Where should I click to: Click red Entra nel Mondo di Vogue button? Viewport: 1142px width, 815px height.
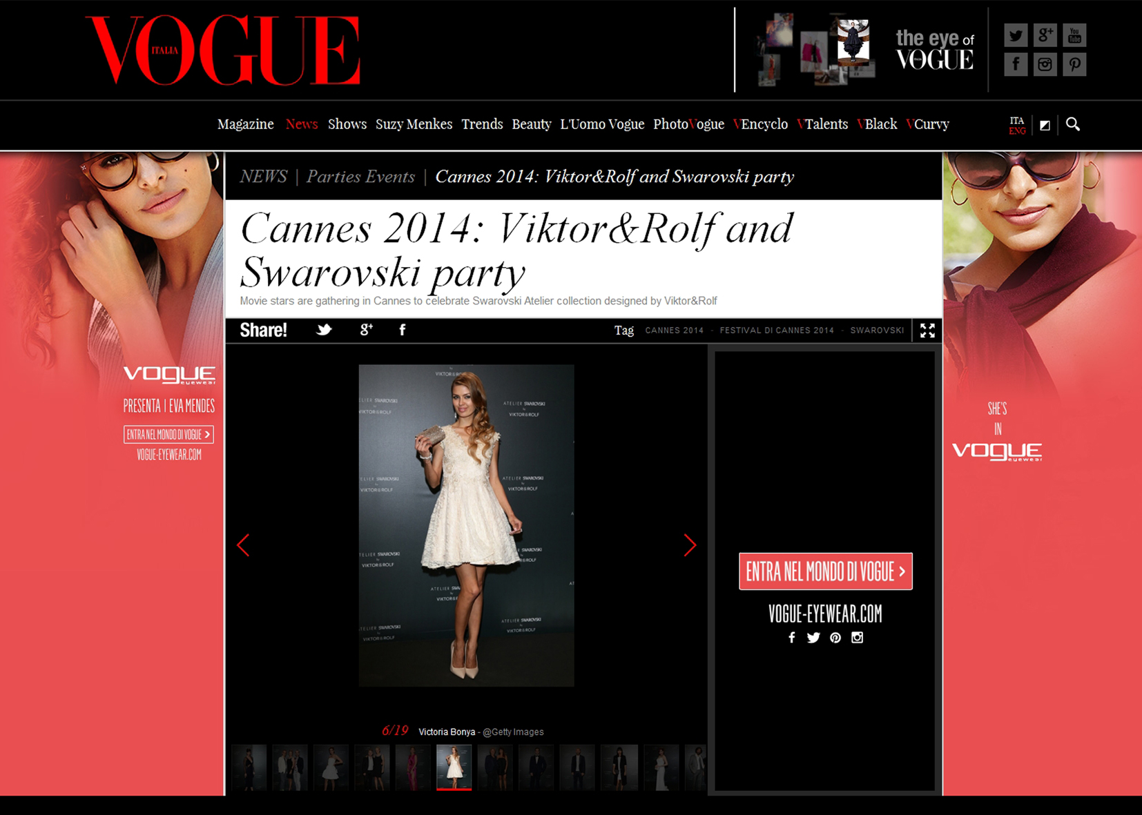pos(825,571)
